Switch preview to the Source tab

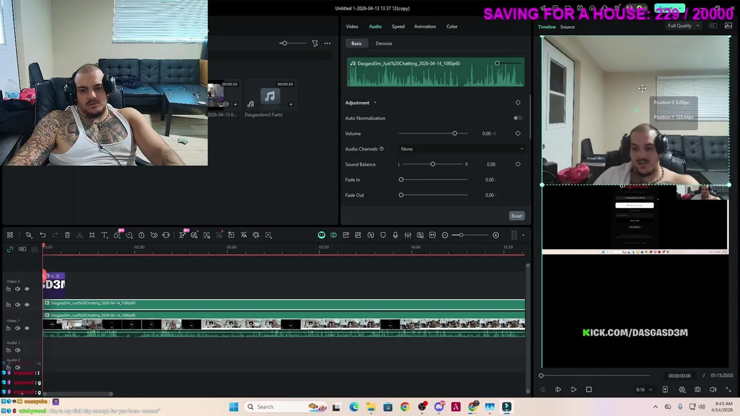click(x=567, y=27)
